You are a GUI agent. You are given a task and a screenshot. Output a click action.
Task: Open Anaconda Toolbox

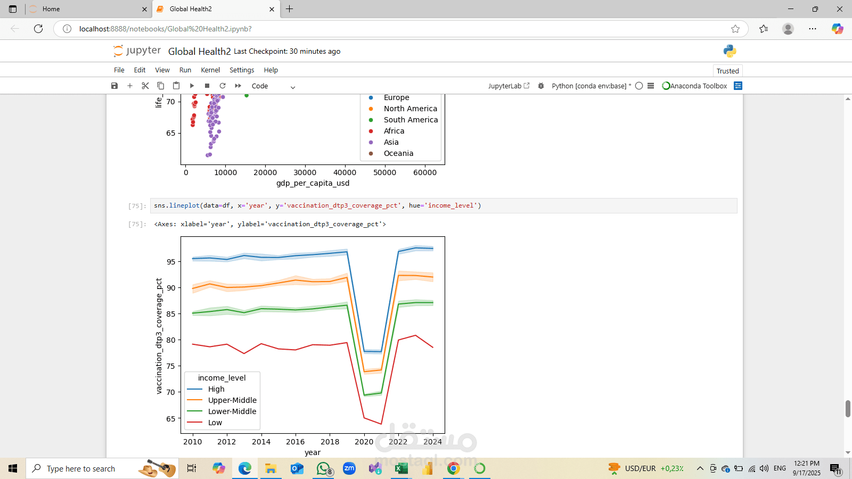(694, 86)
